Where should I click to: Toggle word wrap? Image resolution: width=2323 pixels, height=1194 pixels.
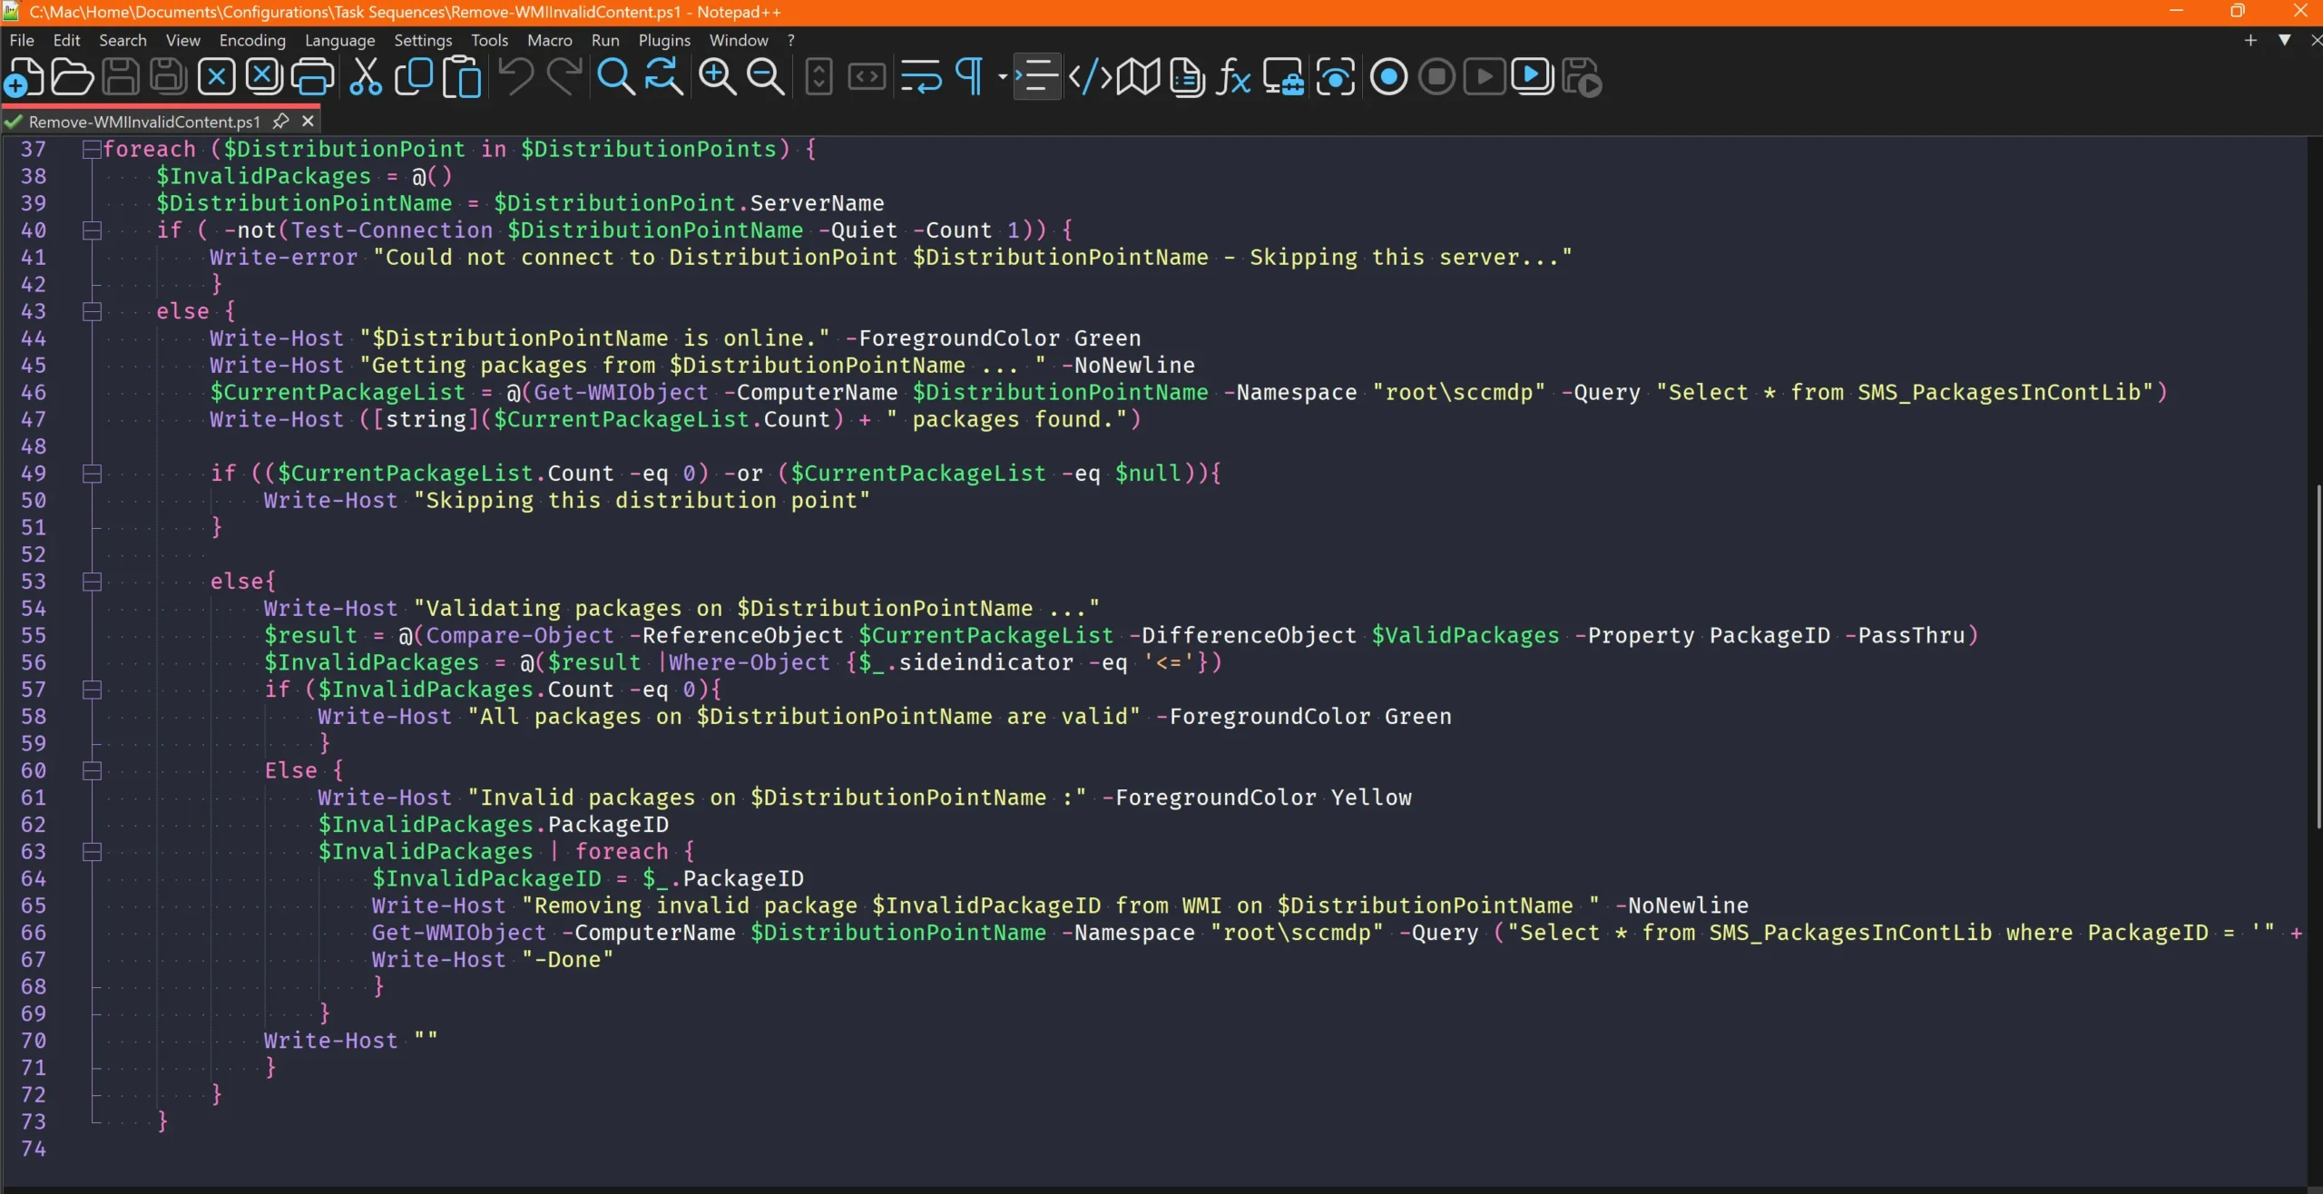point(919,77)
